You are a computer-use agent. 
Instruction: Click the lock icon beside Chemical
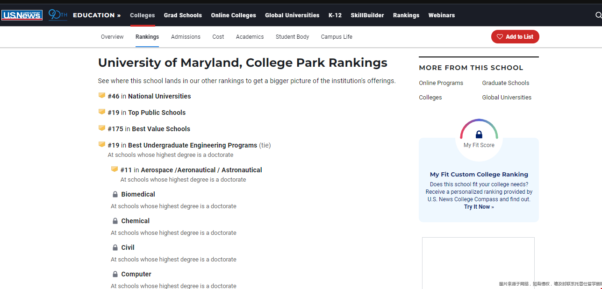click(115, 221)
